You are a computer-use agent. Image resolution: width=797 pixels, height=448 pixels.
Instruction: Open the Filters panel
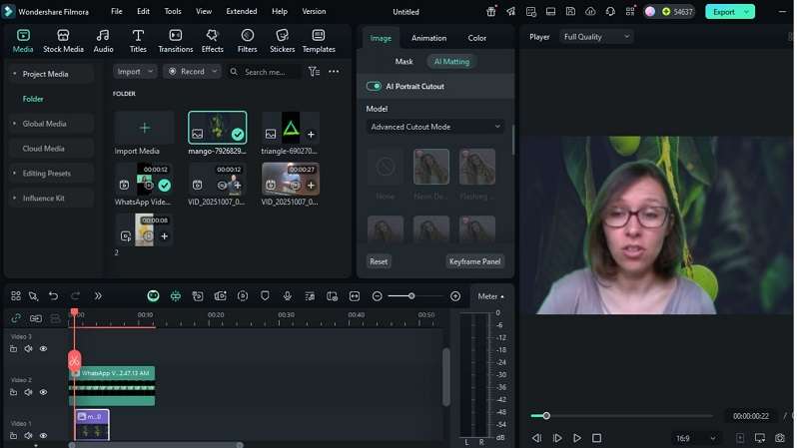click(247, 41)
